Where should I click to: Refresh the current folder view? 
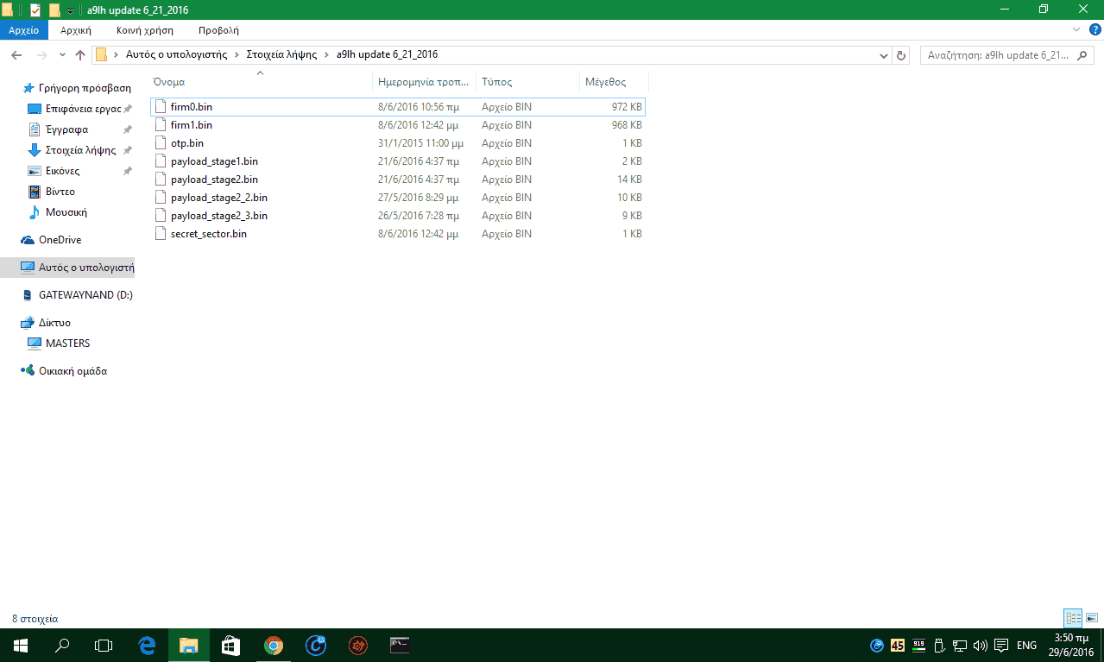pyautogui.click(x=902, y=55)
